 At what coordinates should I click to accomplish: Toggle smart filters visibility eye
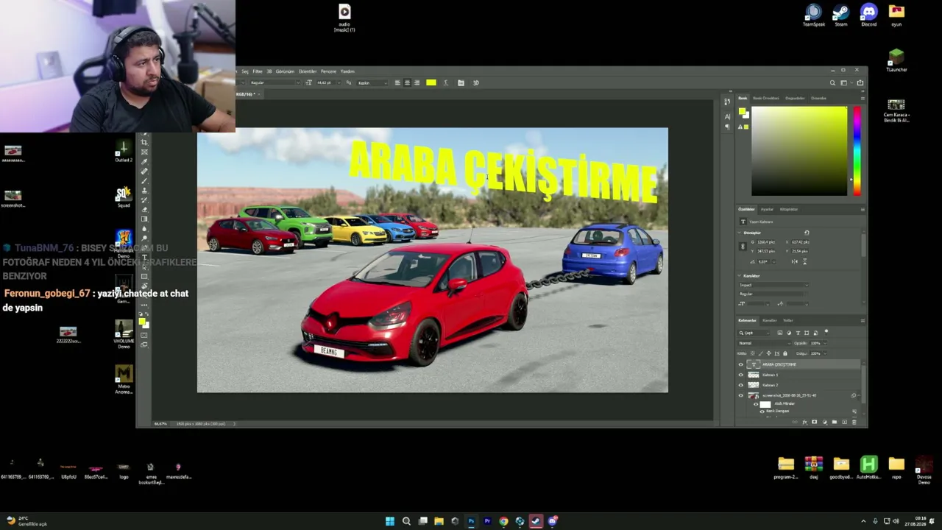coord(756,403)
